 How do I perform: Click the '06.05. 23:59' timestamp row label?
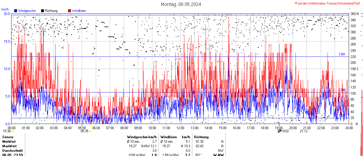pos(12,155)
